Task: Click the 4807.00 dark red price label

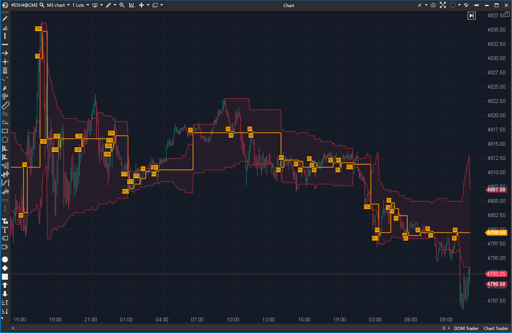Action: pos(496,190)
